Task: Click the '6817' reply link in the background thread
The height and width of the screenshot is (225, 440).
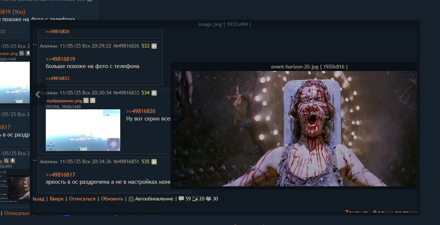Action: pyautogui.click(x=5, y=127)
